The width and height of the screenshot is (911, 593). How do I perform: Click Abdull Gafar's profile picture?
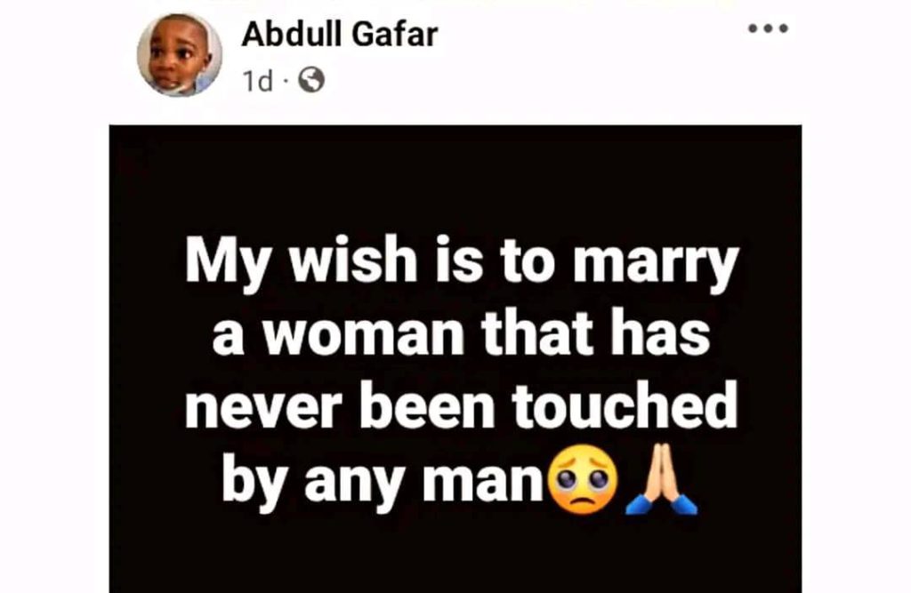180,54
